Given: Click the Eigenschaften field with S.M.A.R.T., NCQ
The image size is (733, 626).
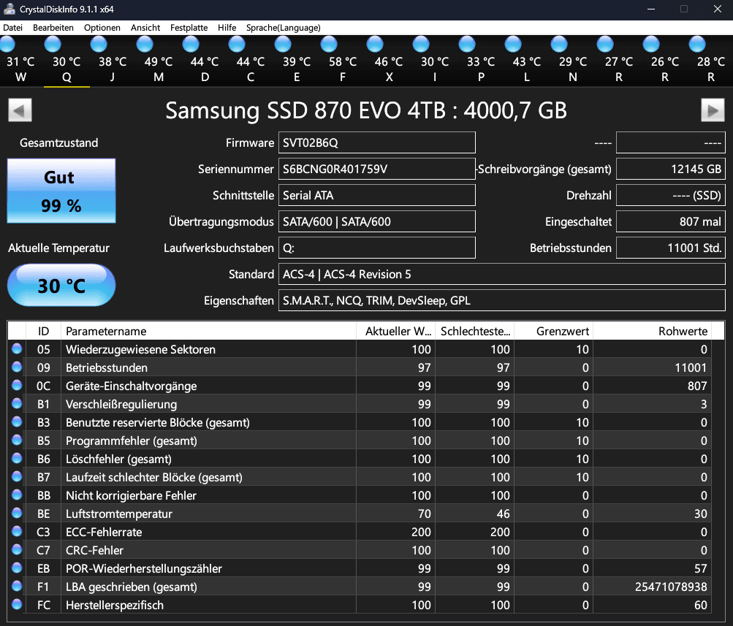Looking at the screenshot, I should [x=501, y=300].
